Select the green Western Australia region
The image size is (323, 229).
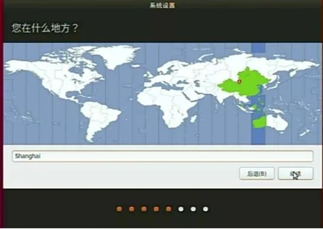[260, 122]
